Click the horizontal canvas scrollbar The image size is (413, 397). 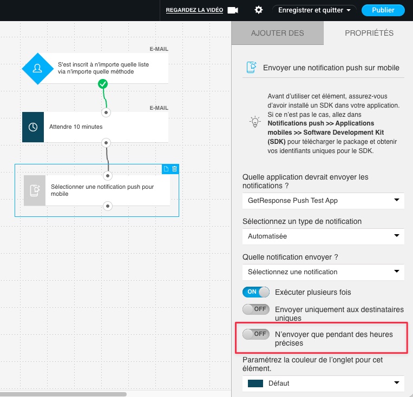(x=63, y=394)
